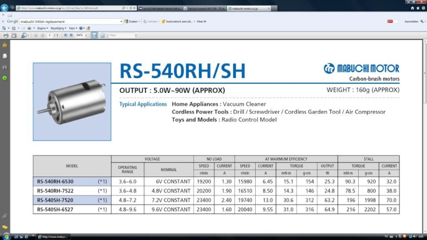Open Google search box suggestions dropdown
Viewport: 427px width, 240px height.
pyautogui.click(x=121, y=21)
